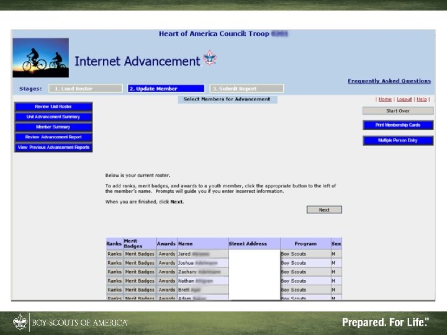Click Merit Badges button for Brett
The height and width of the screenshot is (335, 447).
[x=140, y=290]
